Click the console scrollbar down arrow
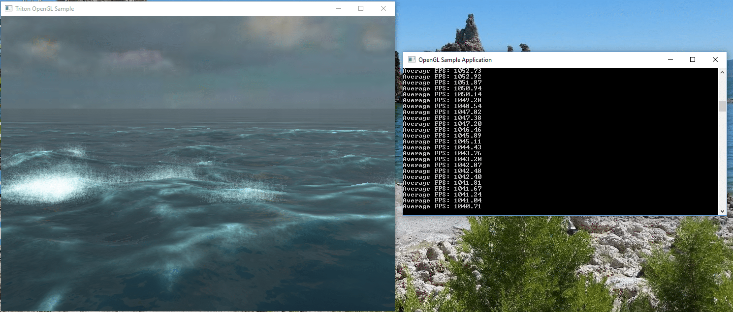The image size is (733, 312). coord(722,211)
